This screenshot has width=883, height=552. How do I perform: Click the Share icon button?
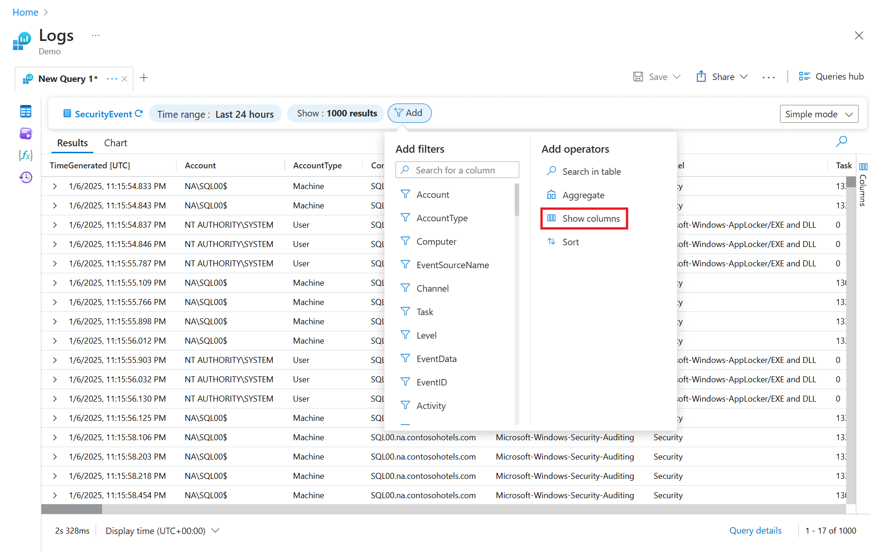(701, 77)
